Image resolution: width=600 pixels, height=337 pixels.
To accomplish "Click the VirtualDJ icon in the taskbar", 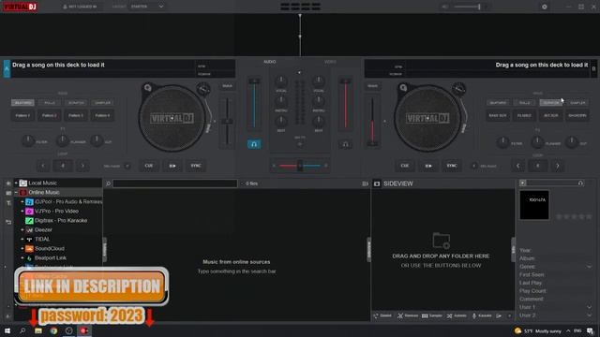I will (84, 330).
